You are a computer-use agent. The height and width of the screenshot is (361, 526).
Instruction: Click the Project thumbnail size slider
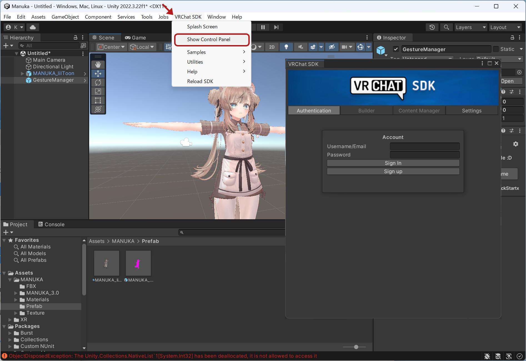[x=354, y=347]
